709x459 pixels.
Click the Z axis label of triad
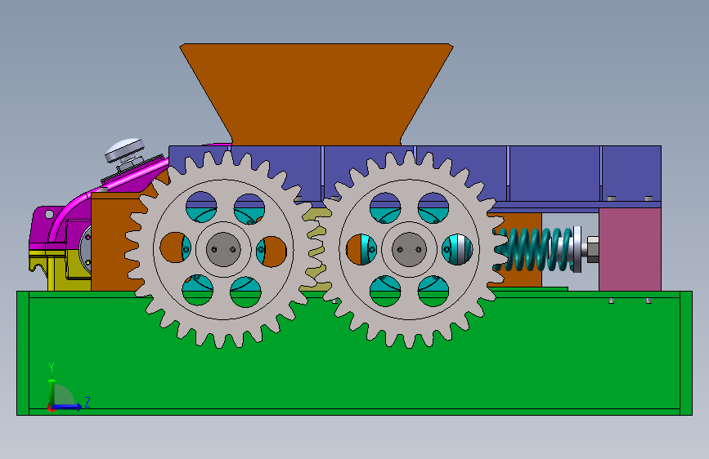(88, 402)
